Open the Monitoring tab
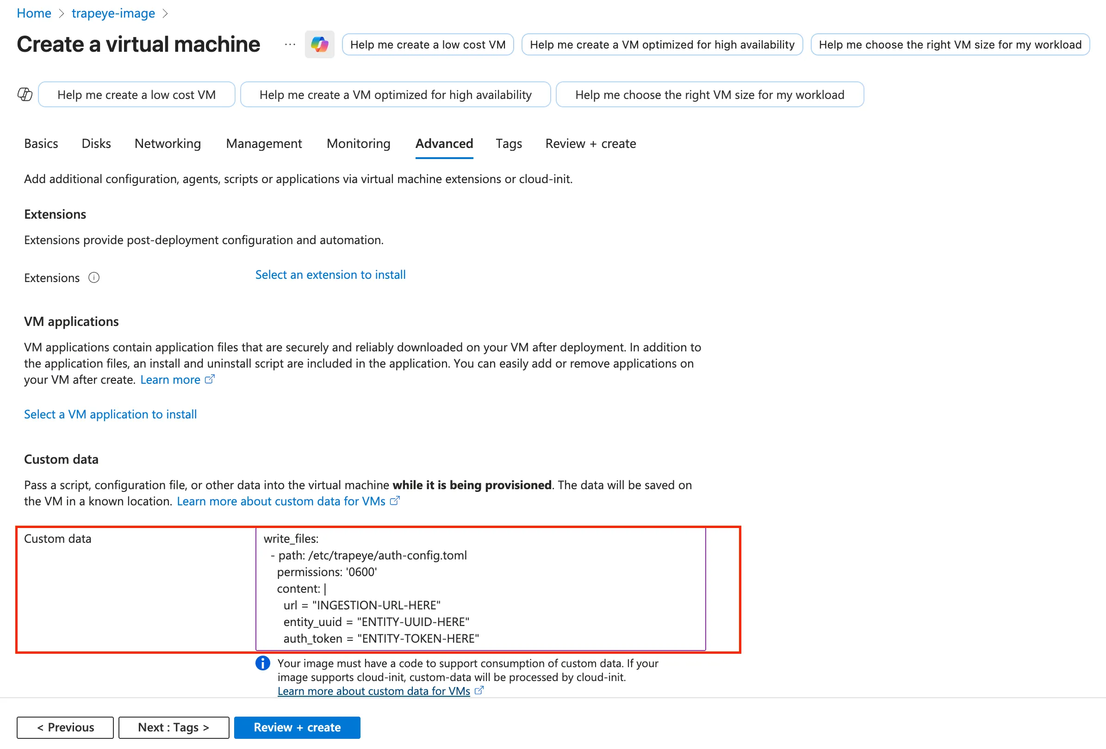Viewport: 1106px width, 749px height. tap(358, 144)
